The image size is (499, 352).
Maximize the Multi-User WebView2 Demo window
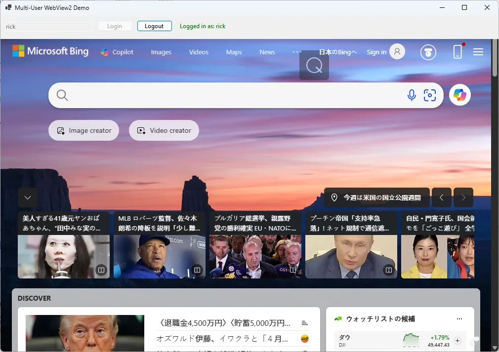[464, 7]
